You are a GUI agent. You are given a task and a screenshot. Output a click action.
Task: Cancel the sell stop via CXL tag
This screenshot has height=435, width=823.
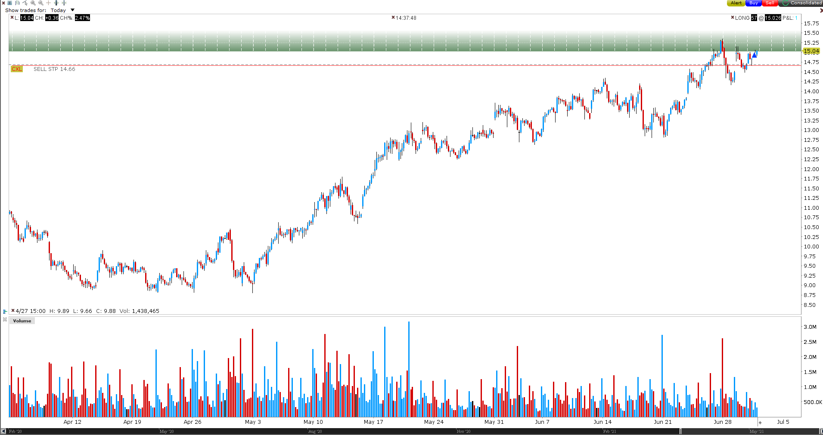click(17, 69)
